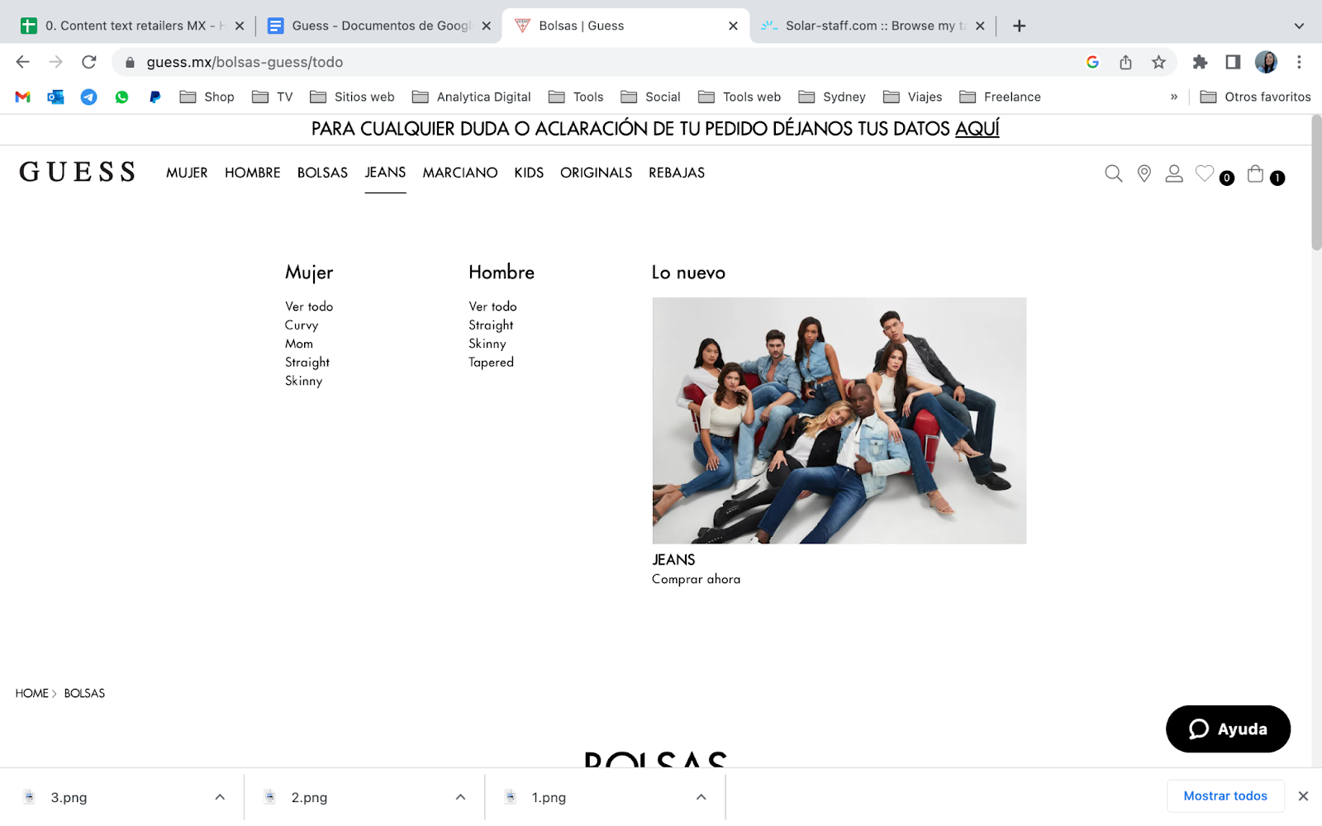
Task: Open the user account icon
Action: (x=1174, y=173)
